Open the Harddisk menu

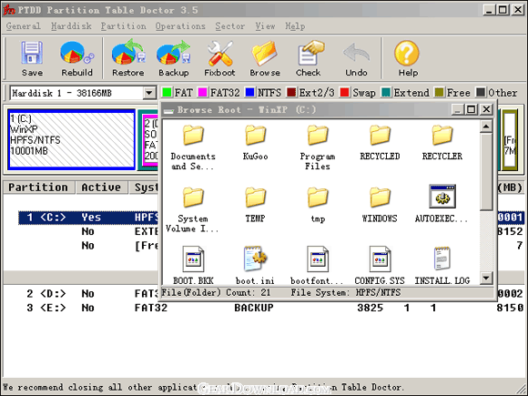coord(71,26)
